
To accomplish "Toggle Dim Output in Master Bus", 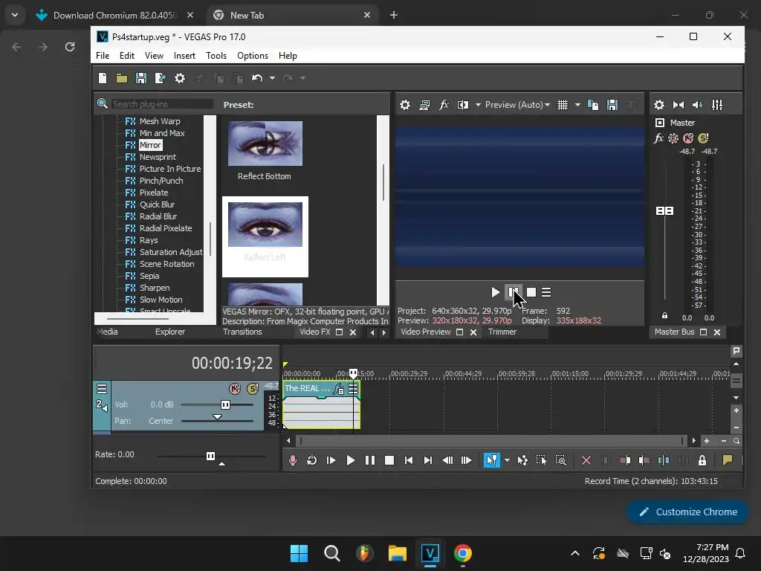I will pyautogui.click(x=698, y=105).
